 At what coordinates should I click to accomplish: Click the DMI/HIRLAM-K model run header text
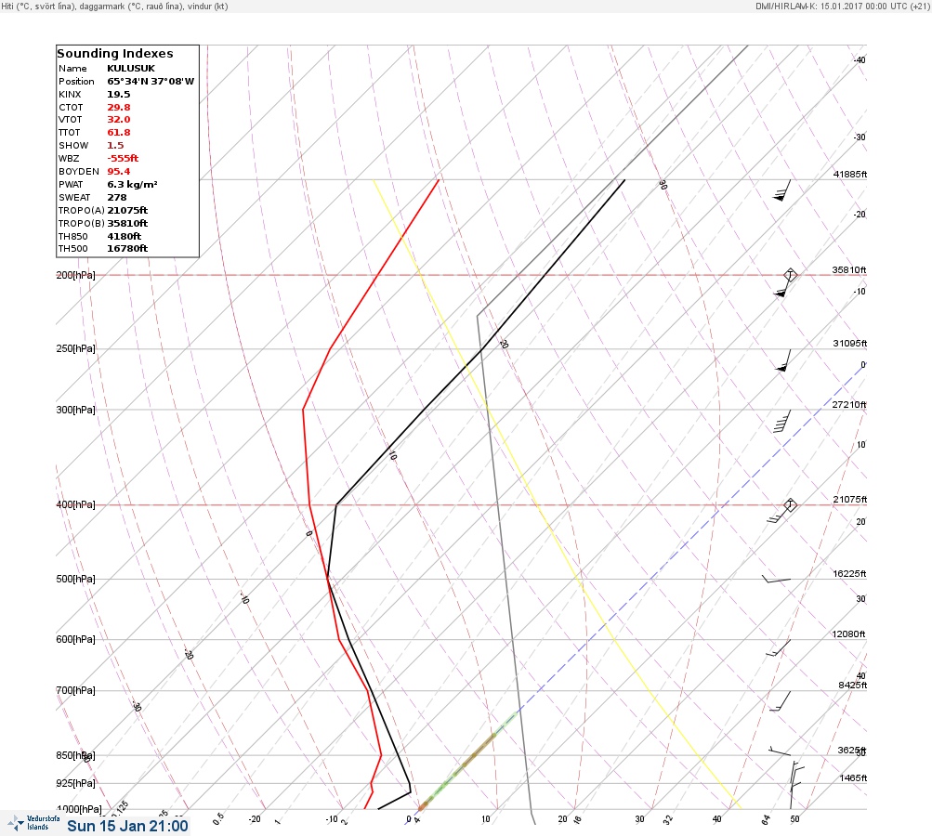pos(842,6)
